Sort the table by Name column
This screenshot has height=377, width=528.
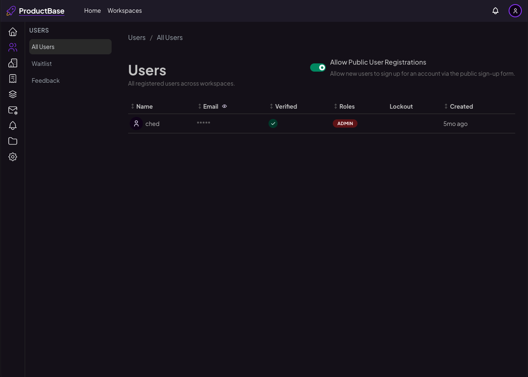[142, 106]
